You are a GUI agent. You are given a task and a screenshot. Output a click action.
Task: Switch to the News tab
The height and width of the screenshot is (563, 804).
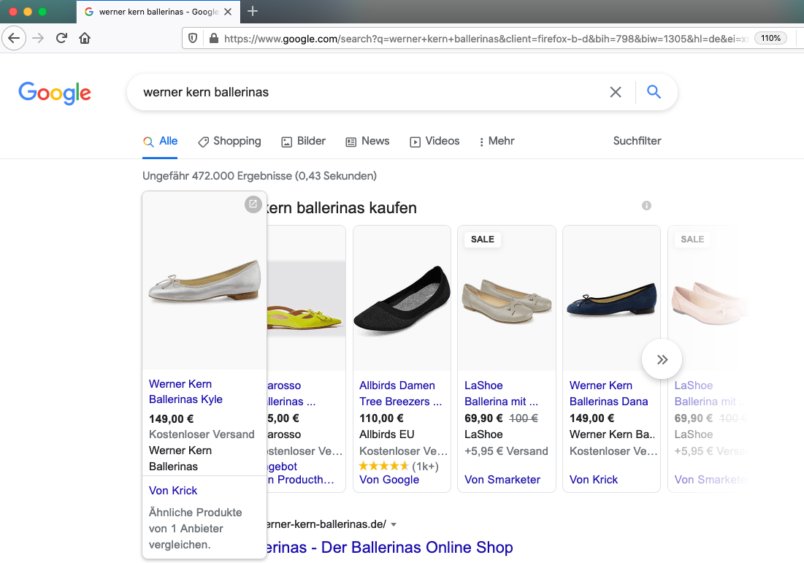pyautogui.click(x=367, y=141)
